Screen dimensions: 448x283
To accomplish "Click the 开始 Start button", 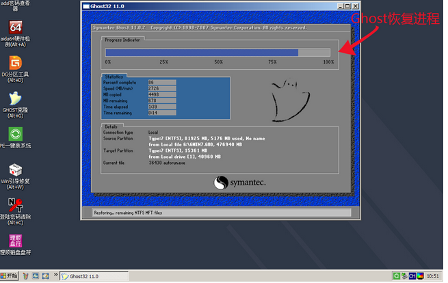I will point(9,276).
